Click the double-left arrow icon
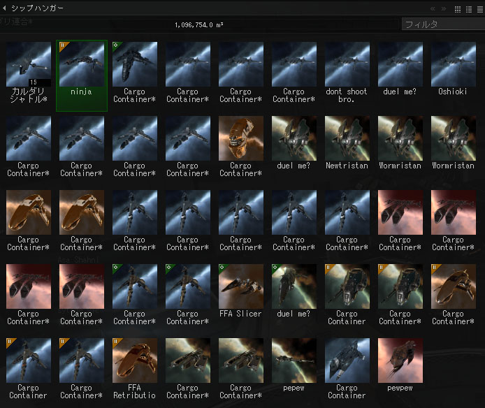Image resolution: width=485 pixels, height=408 pixels. point(433,9)
